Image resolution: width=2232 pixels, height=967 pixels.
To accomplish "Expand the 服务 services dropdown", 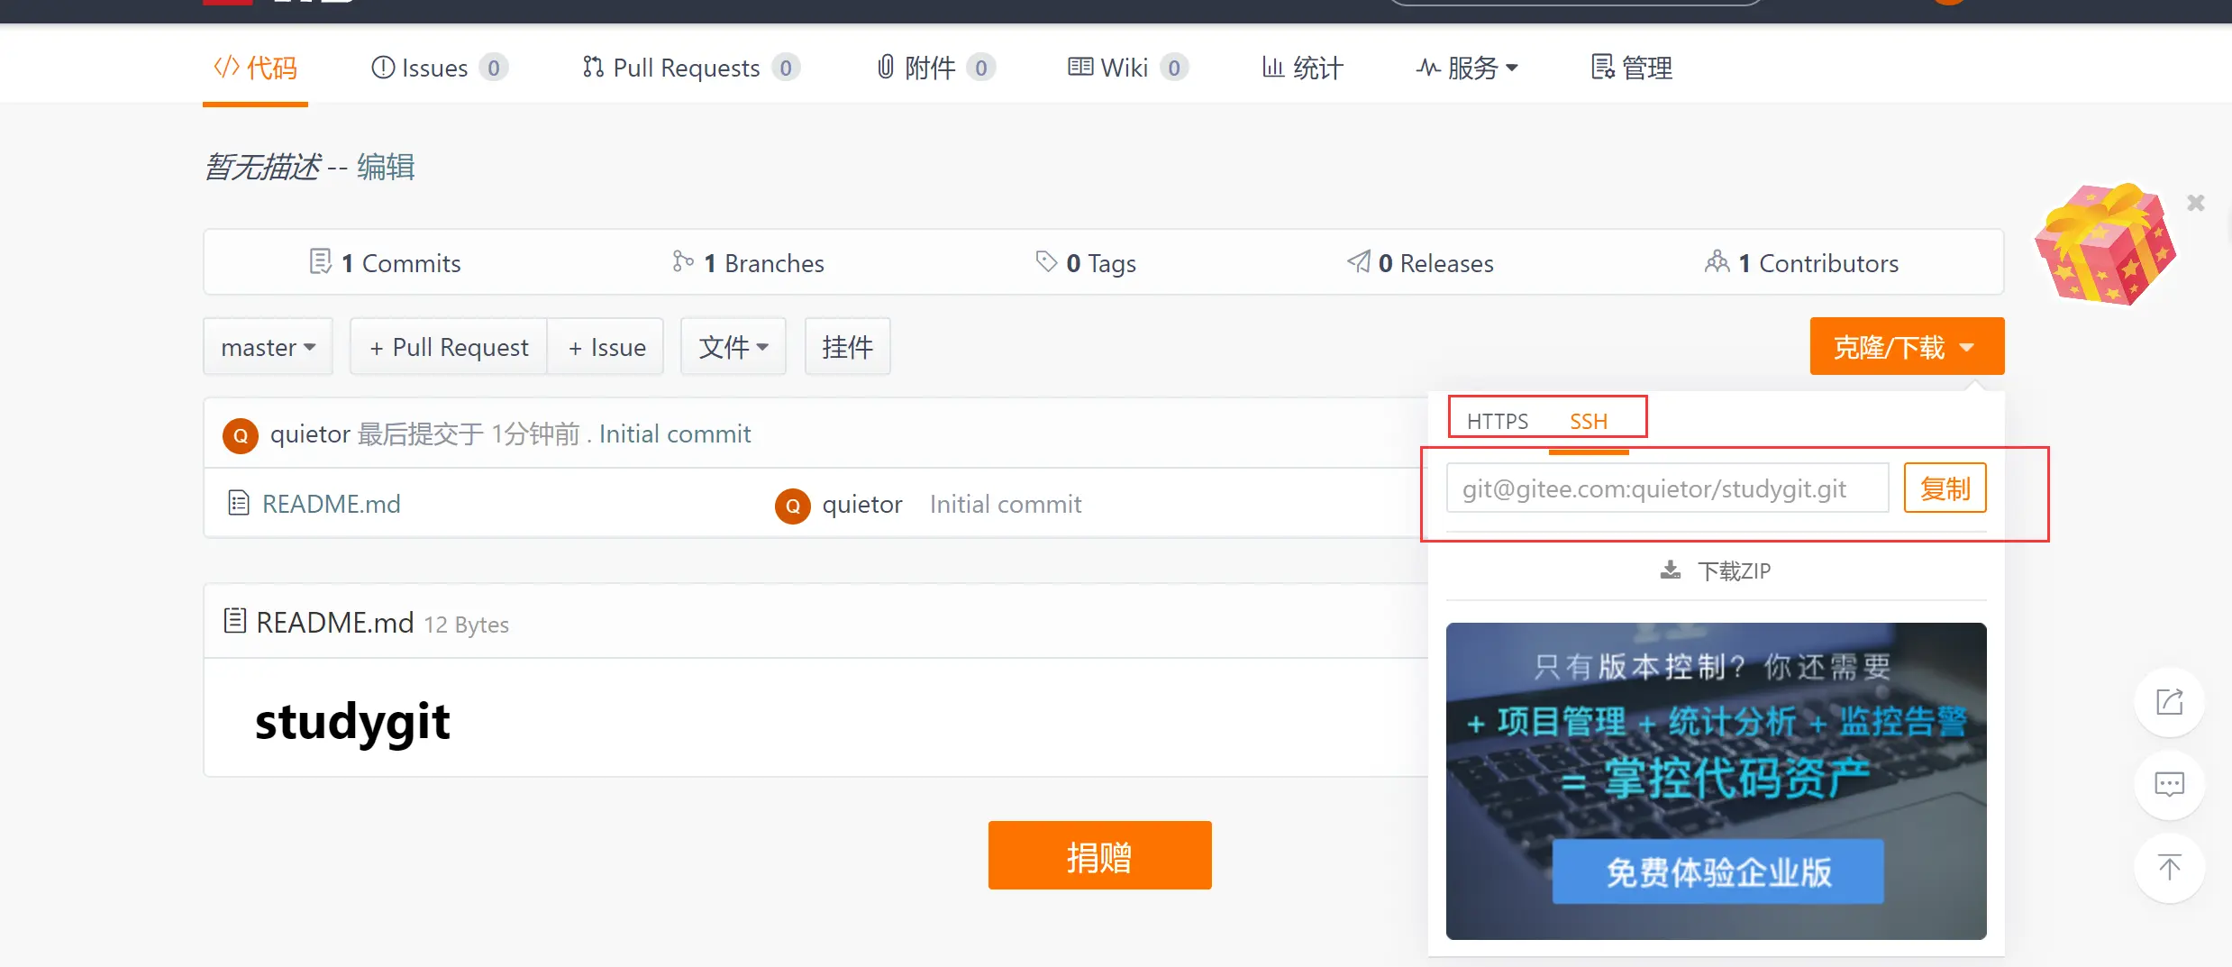I will [x=1467, y=68].
